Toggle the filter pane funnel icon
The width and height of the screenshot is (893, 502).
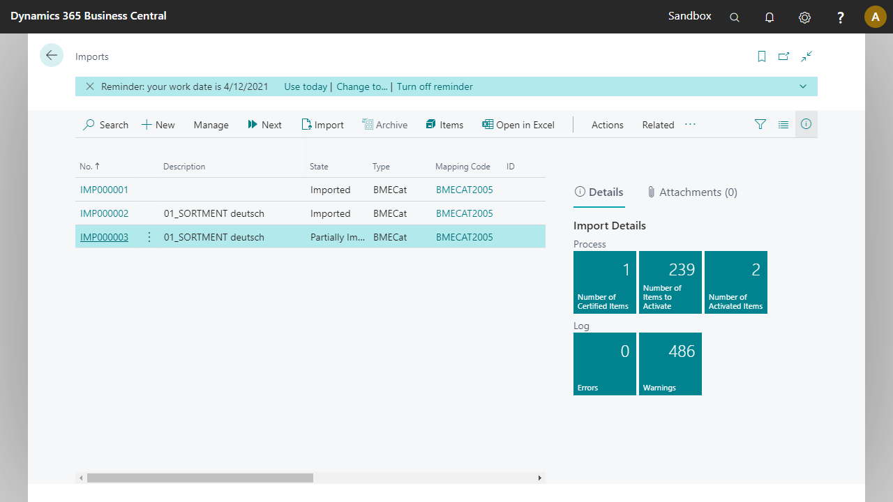tap(760, 124)
